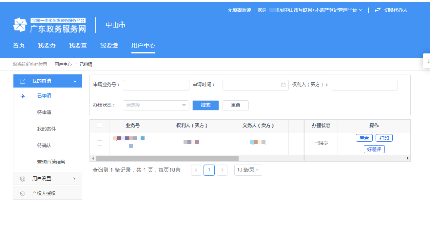Open the calendar icon in 申请时间 field
Image resolution: width=430 pixels, height=238 pixels.
(x=283, y=85)
